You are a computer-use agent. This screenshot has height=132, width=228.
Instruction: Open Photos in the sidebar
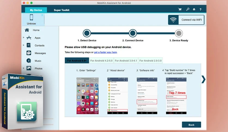point(38,68)
